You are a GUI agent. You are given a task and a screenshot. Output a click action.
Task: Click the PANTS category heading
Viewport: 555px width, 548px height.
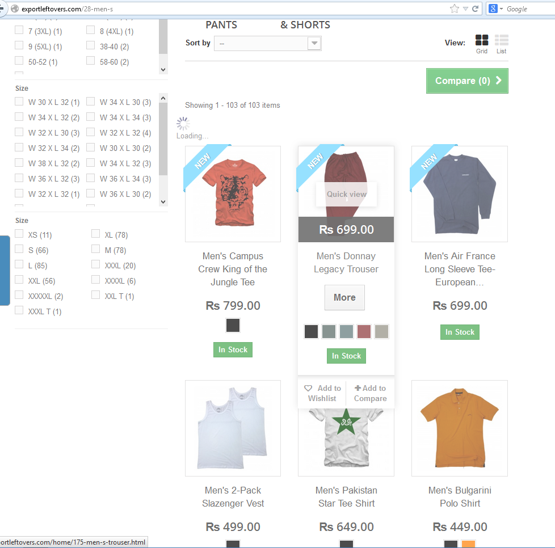(221, 25)
